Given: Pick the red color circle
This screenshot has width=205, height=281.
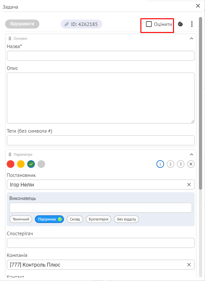Looking at the screenshot, I should tap(11, 164).
